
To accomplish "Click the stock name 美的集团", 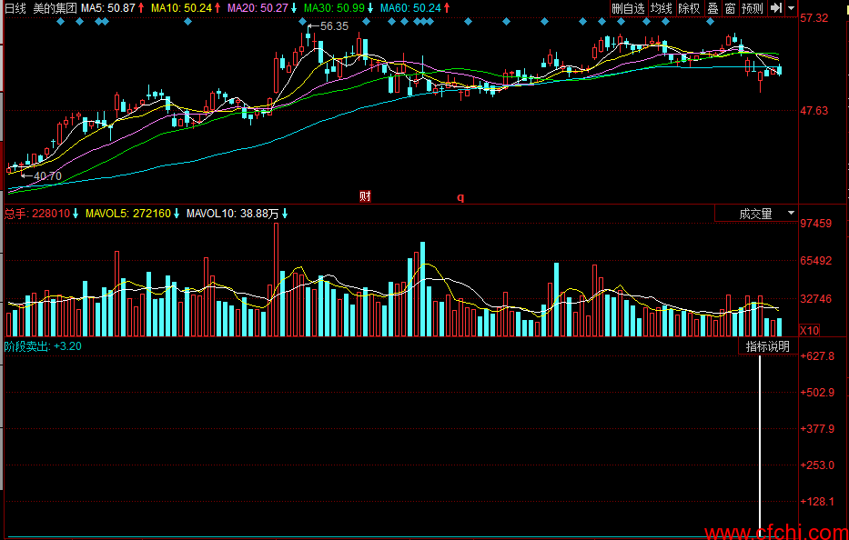I will (55, 8).
